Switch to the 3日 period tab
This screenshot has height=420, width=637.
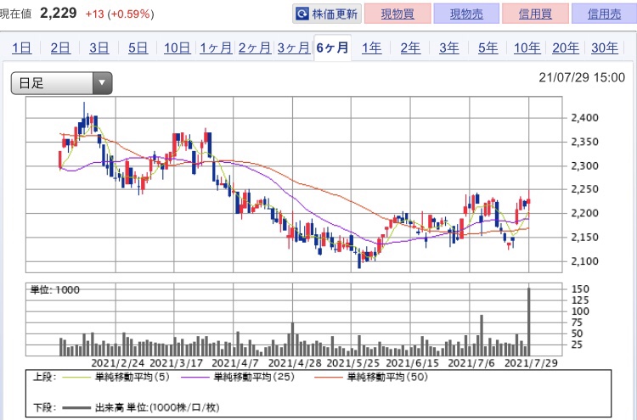pos(99,48)
